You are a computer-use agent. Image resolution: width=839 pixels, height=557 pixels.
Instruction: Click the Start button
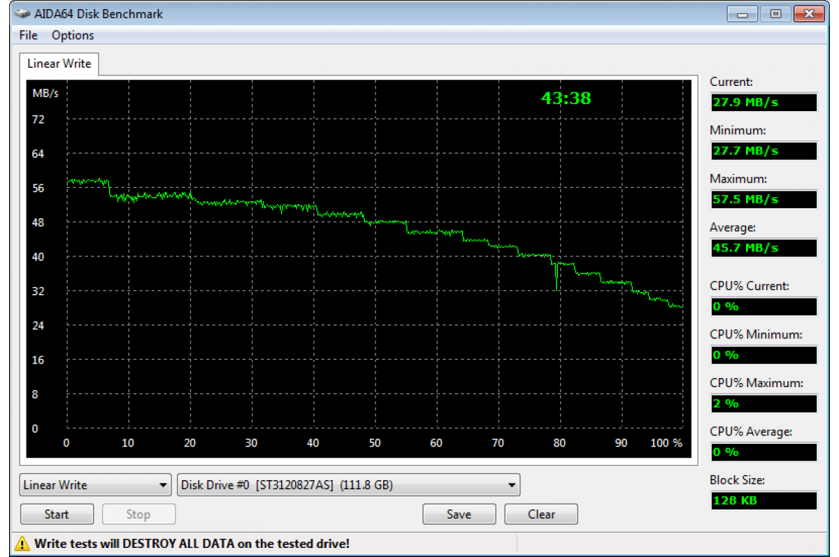coord(57,514)
